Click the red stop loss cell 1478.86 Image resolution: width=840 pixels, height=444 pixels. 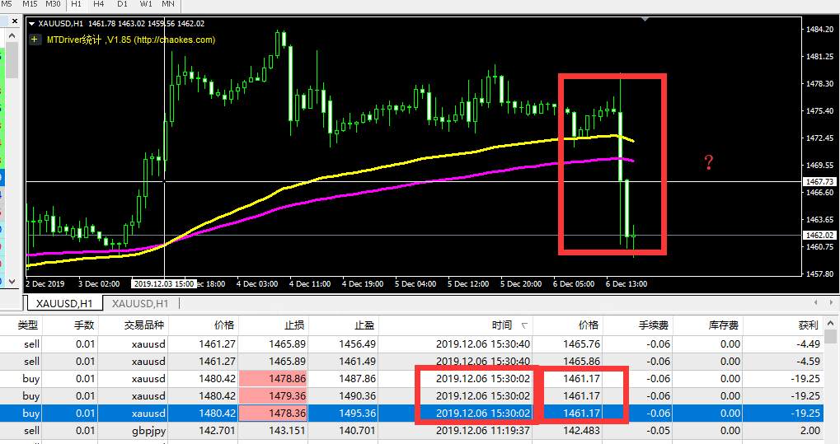point(273,379)
